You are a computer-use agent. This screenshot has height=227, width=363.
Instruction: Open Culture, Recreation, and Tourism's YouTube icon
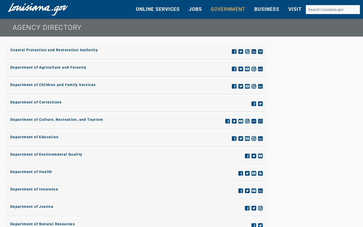[241, 121]
